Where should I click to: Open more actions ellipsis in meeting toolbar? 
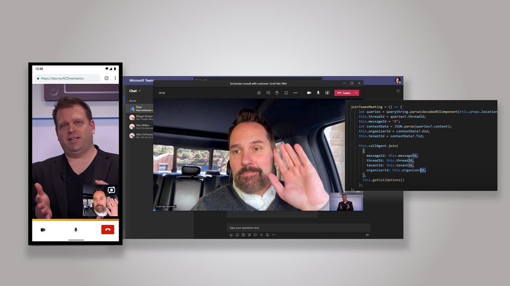point(295,93)
